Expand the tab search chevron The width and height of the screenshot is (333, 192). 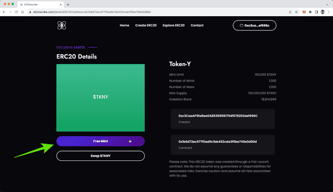coord(328,4)
